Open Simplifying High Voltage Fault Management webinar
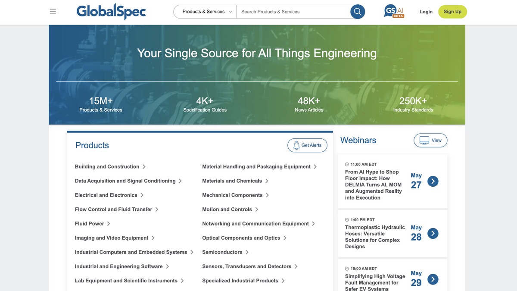 click(375, 282)
